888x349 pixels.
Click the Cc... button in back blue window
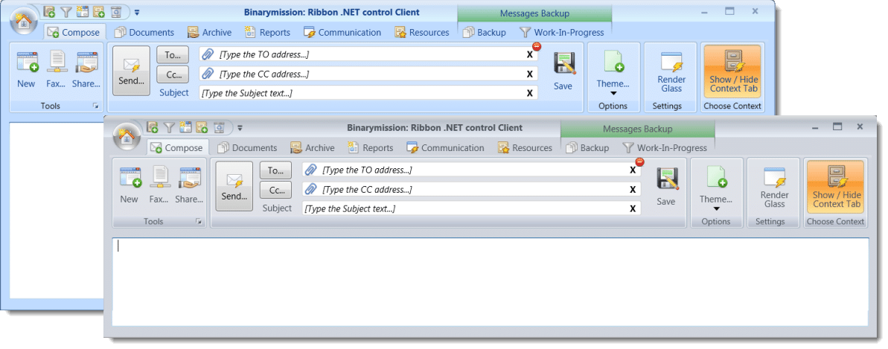tap(173, 74)
